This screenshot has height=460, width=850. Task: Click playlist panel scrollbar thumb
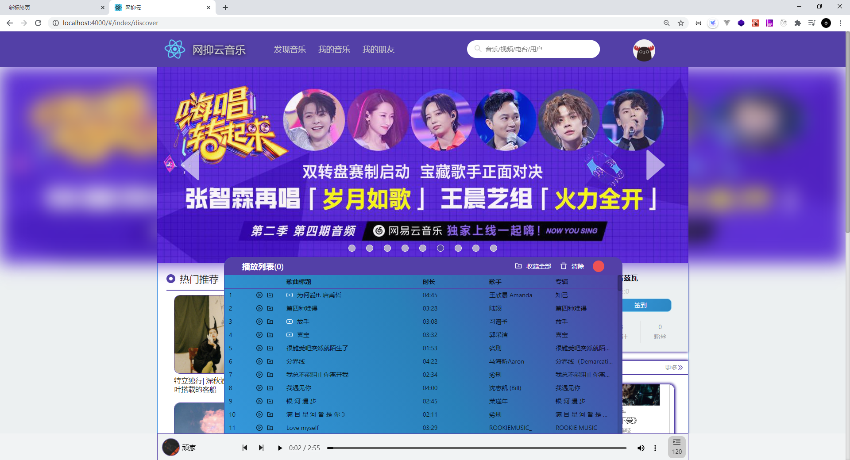tap(619, 283)
